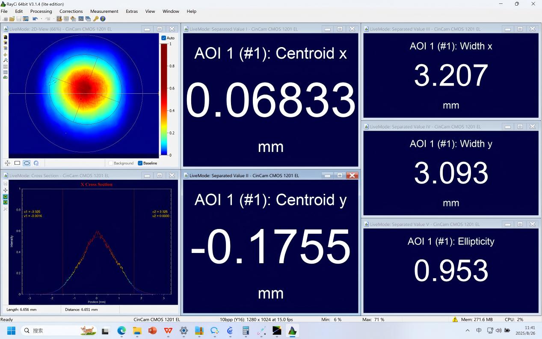Image resolution: width=542 pixels, height=339 pixels.
Task: Click the gold key icon in toolbar
Action: pos(96,19)
